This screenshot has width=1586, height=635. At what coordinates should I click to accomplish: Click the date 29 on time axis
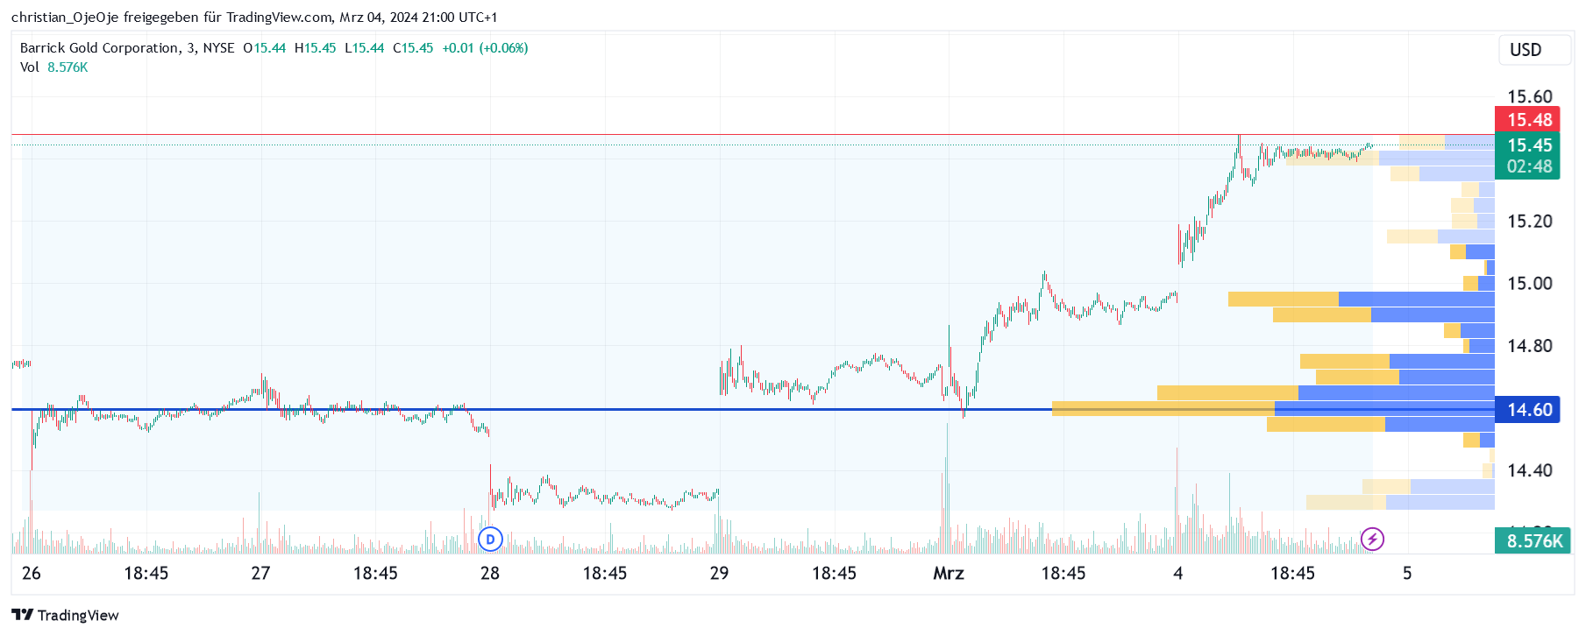[x=719, y=573]
